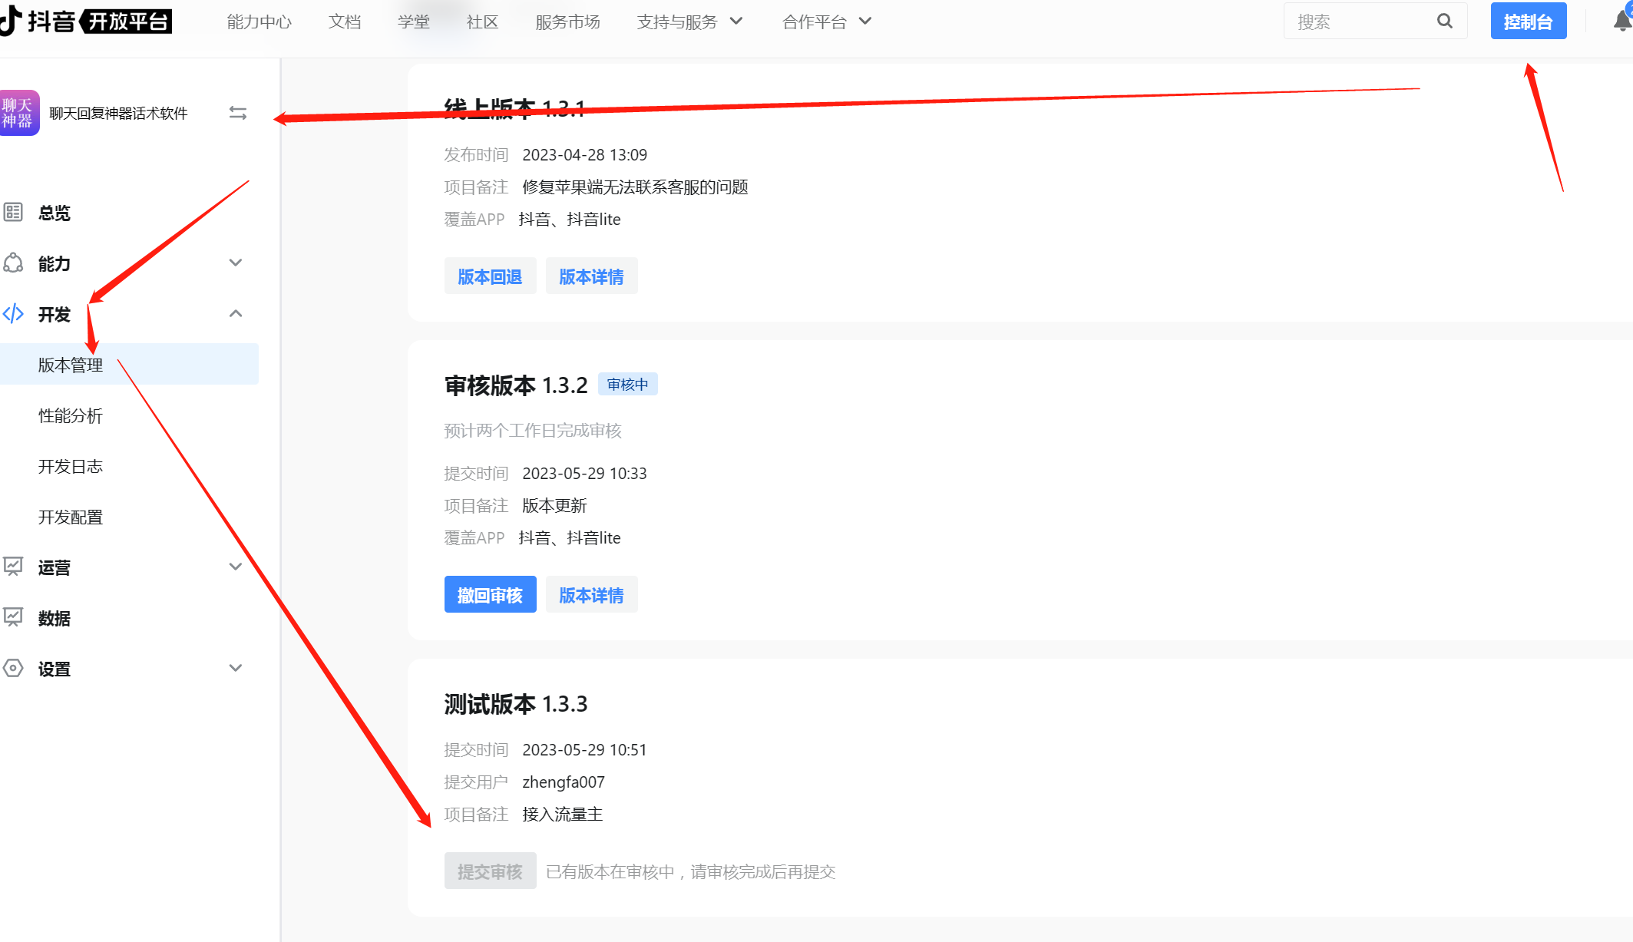Select 性能分析 in the sidebar
The image size is (1633, 942).
(x=71, y=415)
